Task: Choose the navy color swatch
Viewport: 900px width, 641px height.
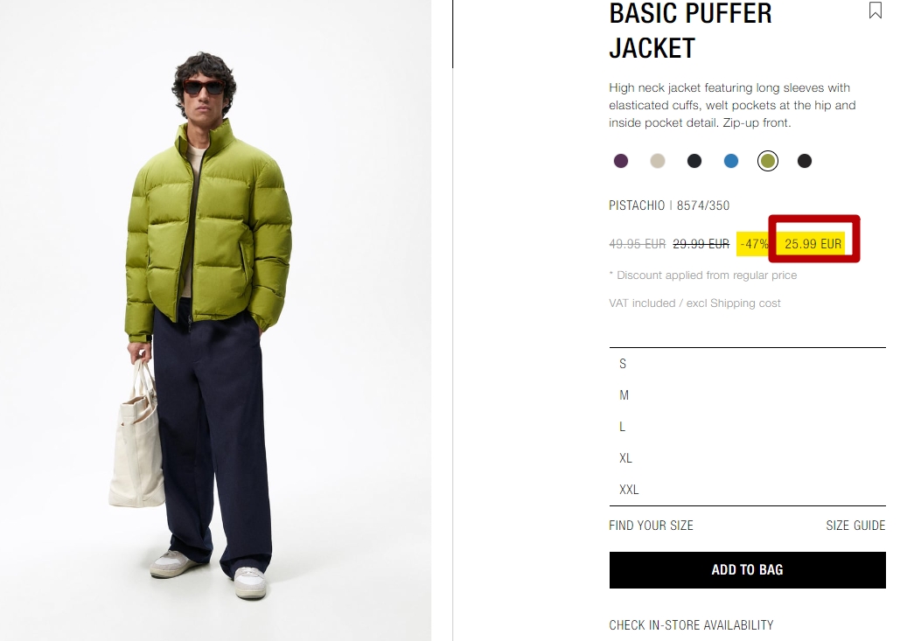Action: 694,161
